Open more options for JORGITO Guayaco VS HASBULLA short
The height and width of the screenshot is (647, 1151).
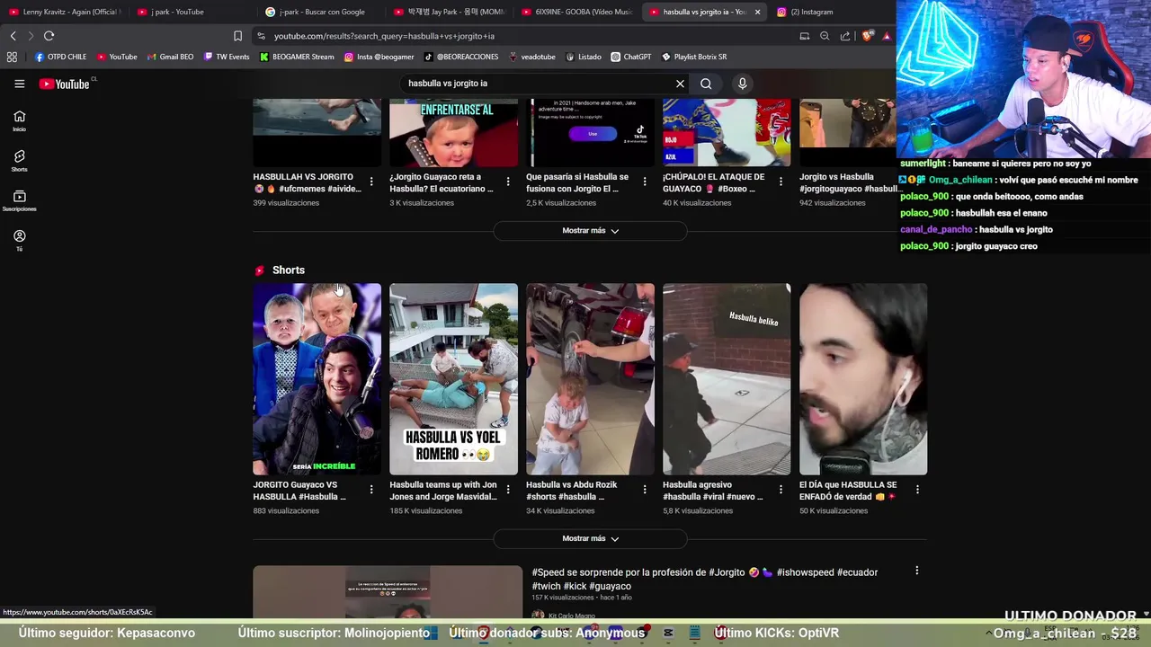tap(371, 490)
